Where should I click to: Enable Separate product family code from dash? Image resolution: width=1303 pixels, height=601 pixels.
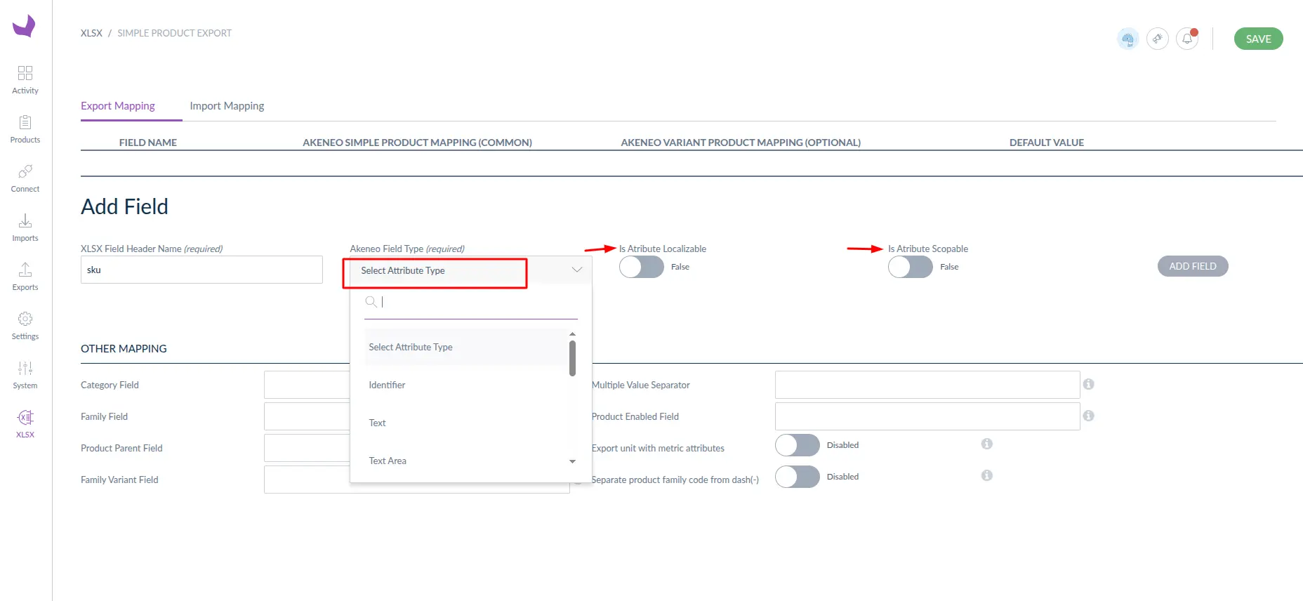pos(798,477)
